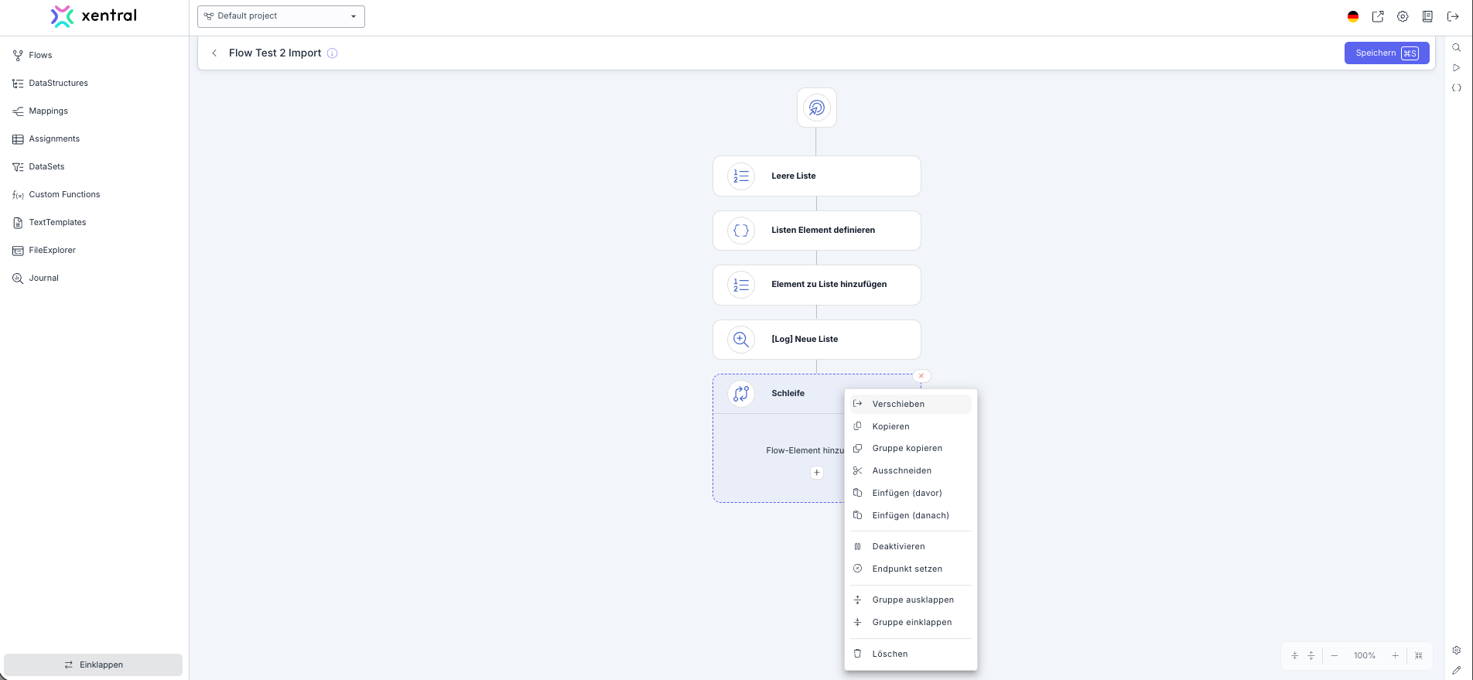Click the red X on the Schleife node
The image size is (1473, 680).
(921, 376)
